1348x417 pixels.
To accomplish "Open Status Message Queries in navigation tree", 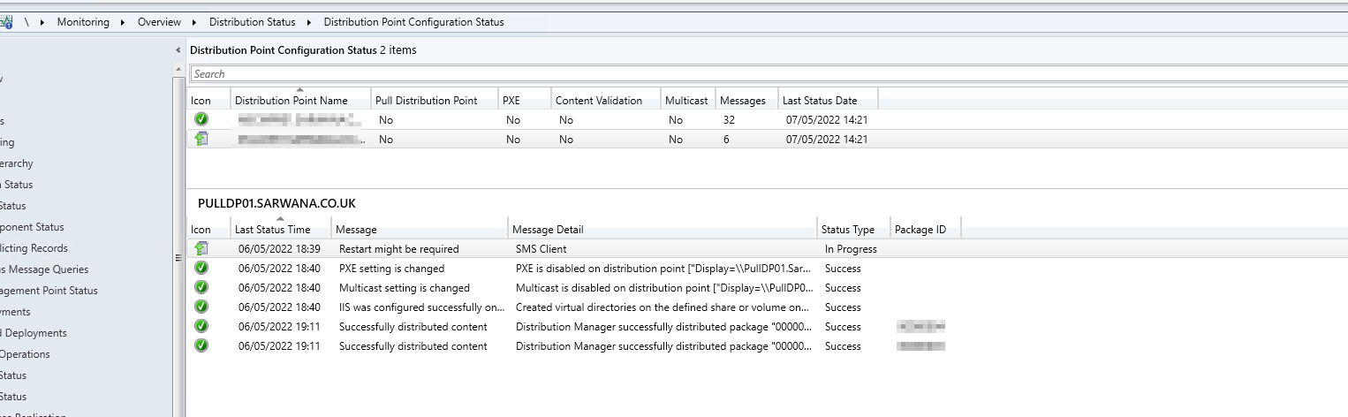I will pos(44,269).
